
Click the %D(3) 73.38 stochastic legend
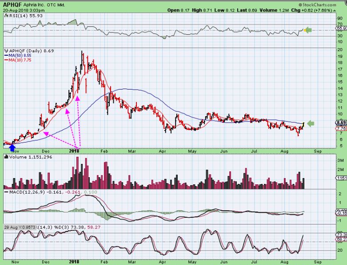pos(70,227)
